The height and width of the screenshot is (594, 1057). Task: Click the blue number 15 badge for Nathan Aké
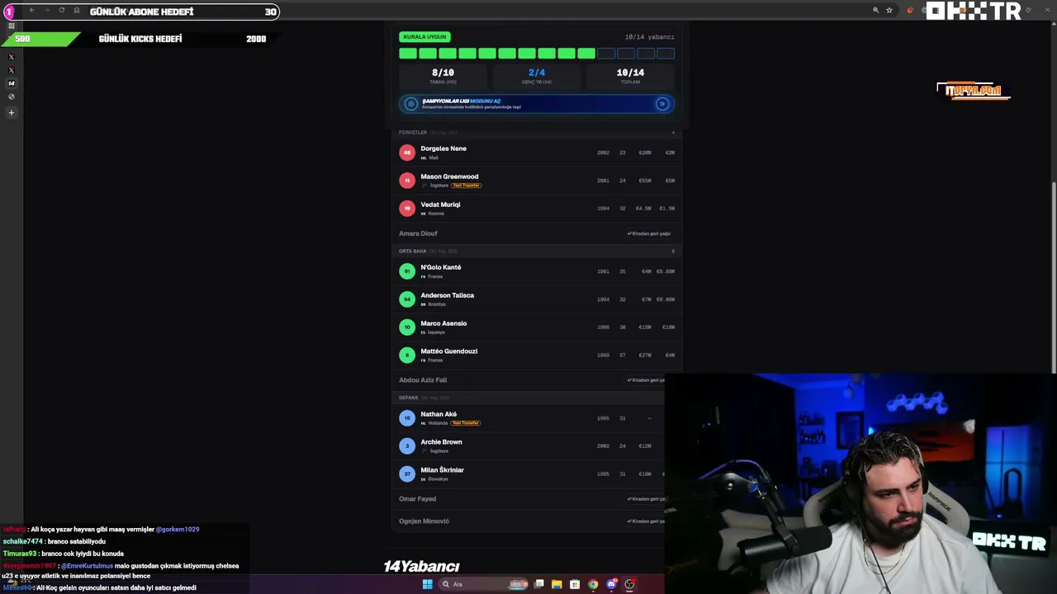tap(407, 418)
